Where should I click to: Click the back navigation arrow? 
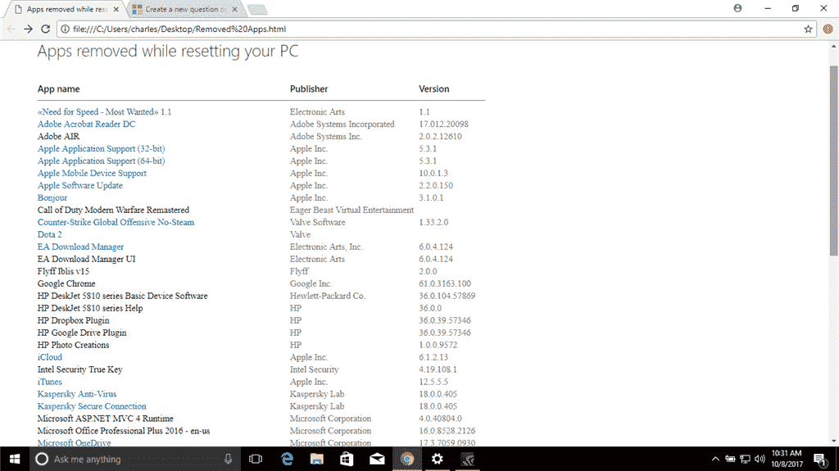coord(11,29)
